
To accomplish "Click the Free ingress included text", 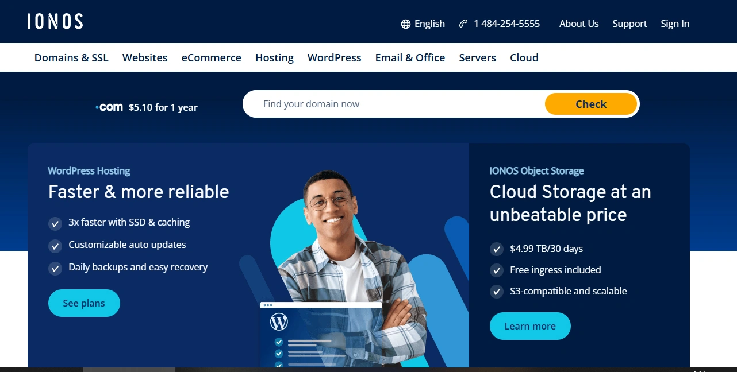I will coord(555,270).
